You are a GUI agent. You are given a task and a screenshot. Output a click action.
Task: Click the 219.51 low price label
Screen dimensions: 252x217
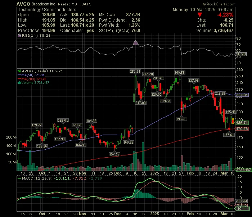pos(165,101)
